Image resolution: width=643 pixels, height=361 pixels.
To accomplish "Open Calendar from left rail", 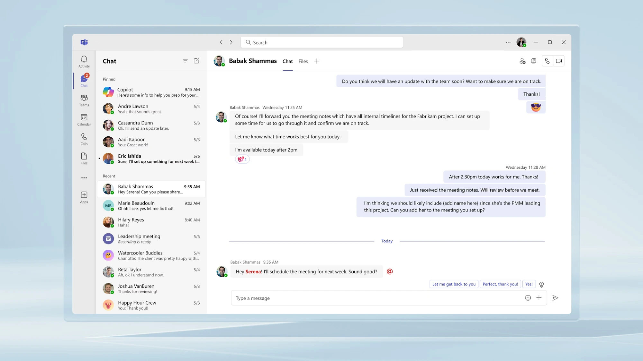I will [84, 120].
